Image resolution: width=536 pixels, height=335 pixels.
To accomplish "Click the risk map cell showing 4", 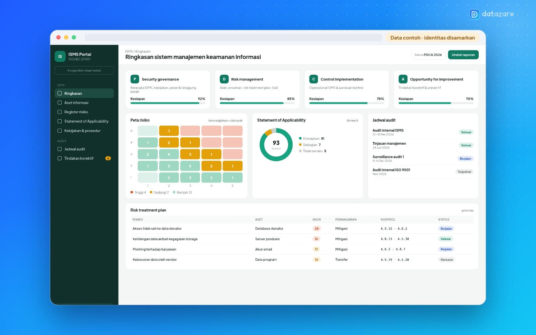I will [x=169, y=154].
